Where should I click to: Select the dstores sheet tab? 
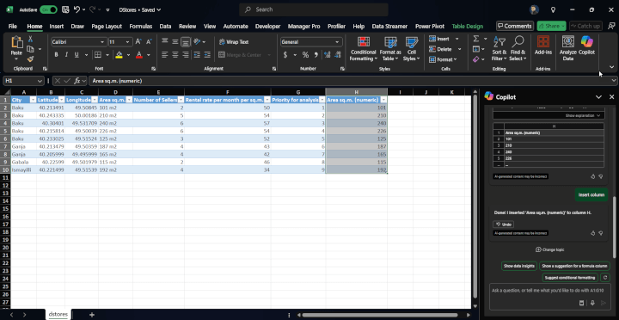(58, 315)
